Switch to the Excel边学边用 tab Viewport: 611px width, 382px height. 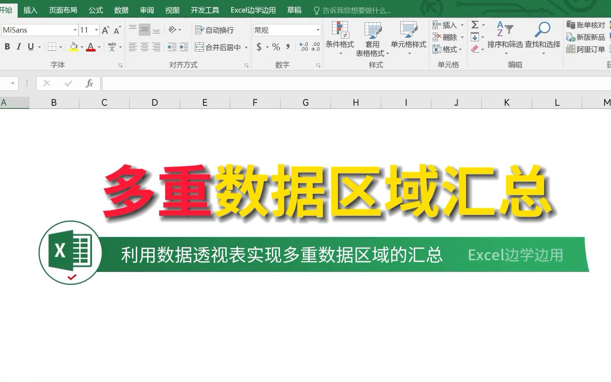253,10
